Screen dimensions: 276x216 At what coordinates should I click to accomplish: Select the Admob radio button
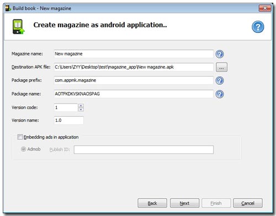pos(23,149)
